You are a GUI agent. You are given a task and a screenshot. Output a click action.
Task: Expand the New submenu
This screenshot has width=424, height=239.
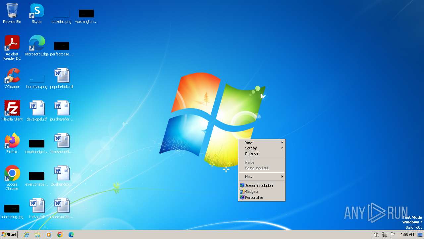tap(262, 177)
